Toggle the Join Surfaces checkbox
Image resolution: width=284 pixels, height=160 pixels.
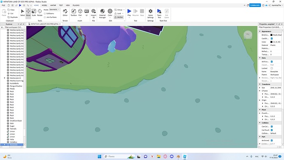[45, 17]
